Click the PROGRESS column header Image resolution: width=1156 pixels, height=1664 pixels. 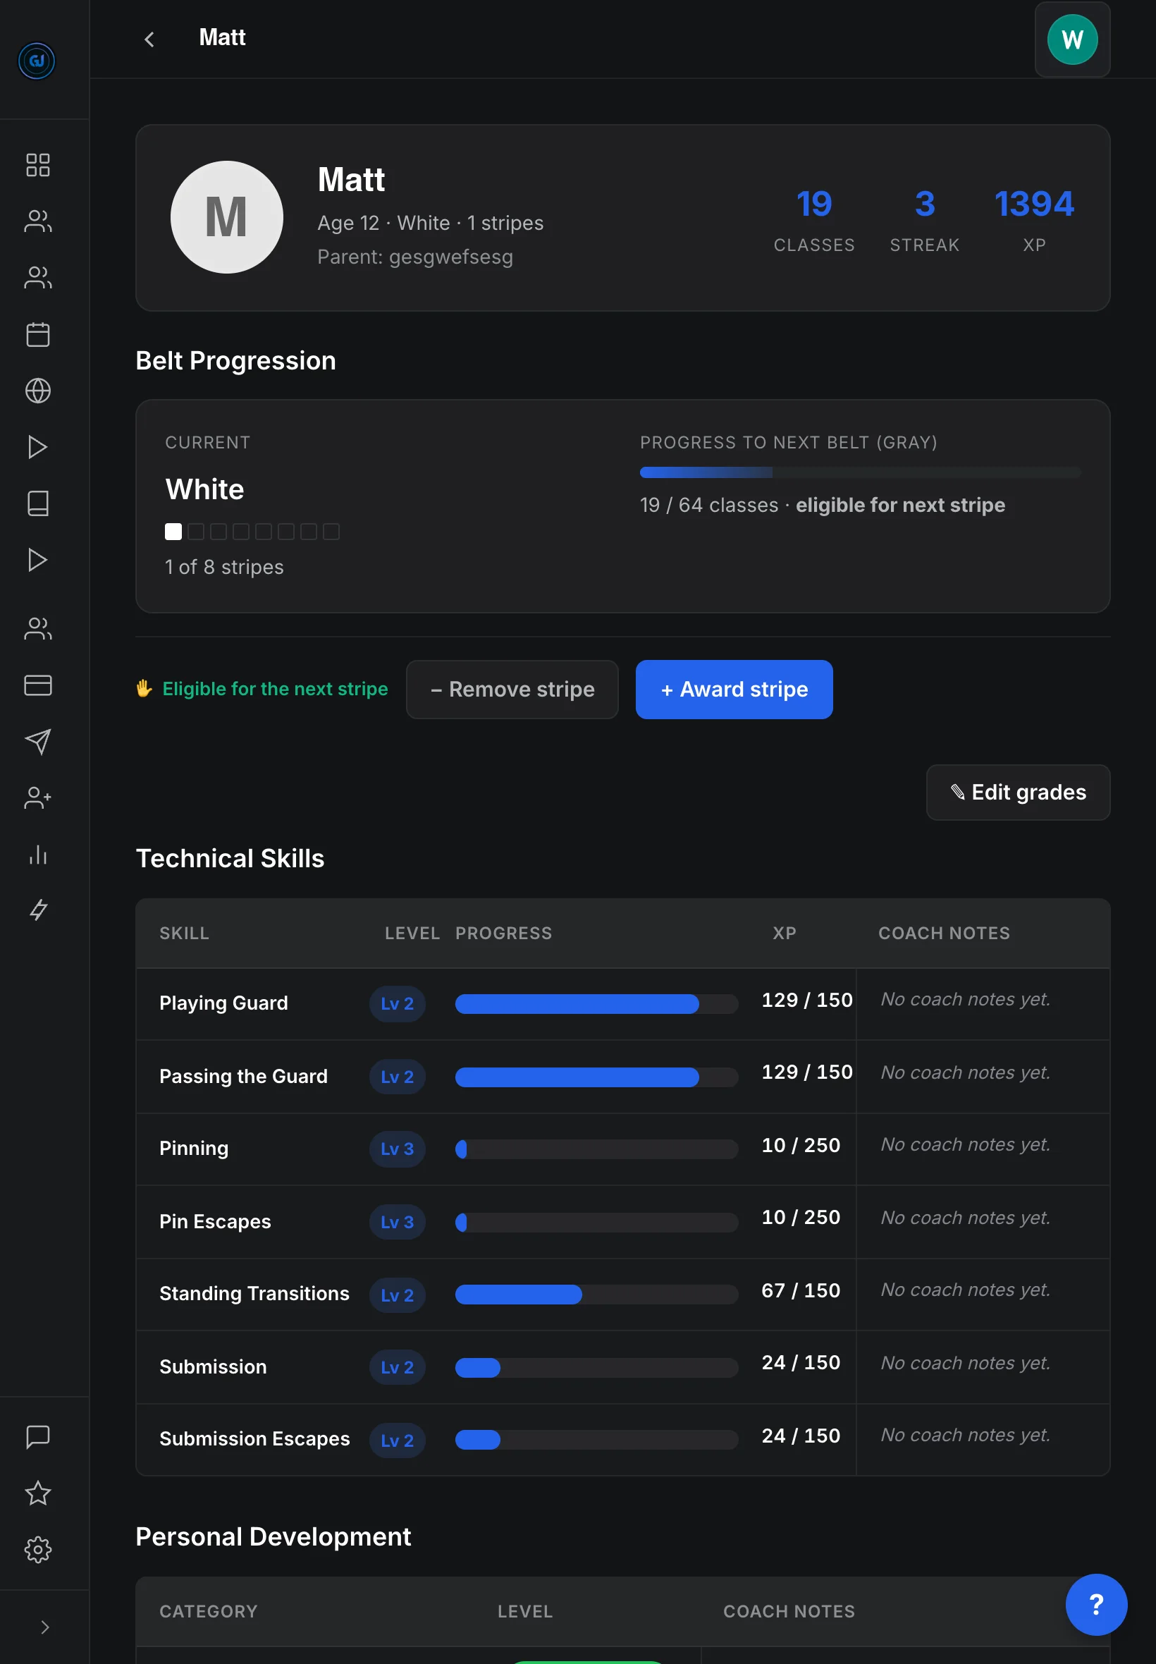[x=503, y=934]
